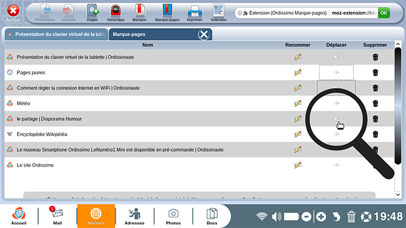Open the Pages jaunes bookmark

(x=31, y=72)
